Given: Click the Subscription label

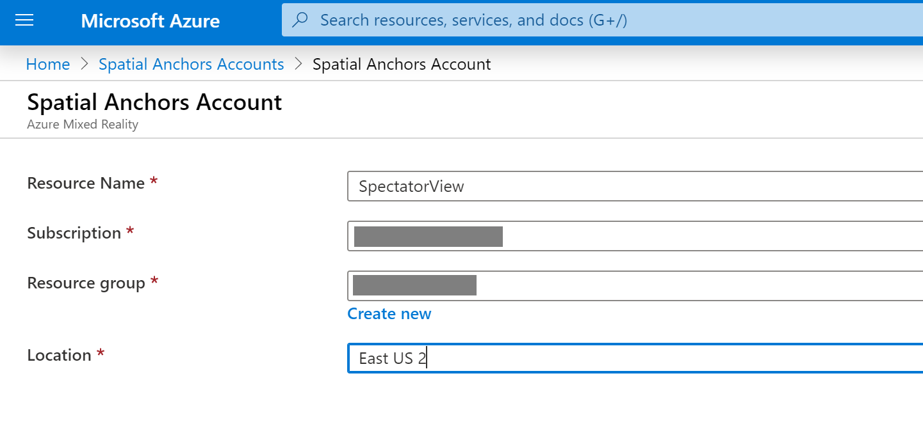Looking at the screenshot, I should pos(74,233).
